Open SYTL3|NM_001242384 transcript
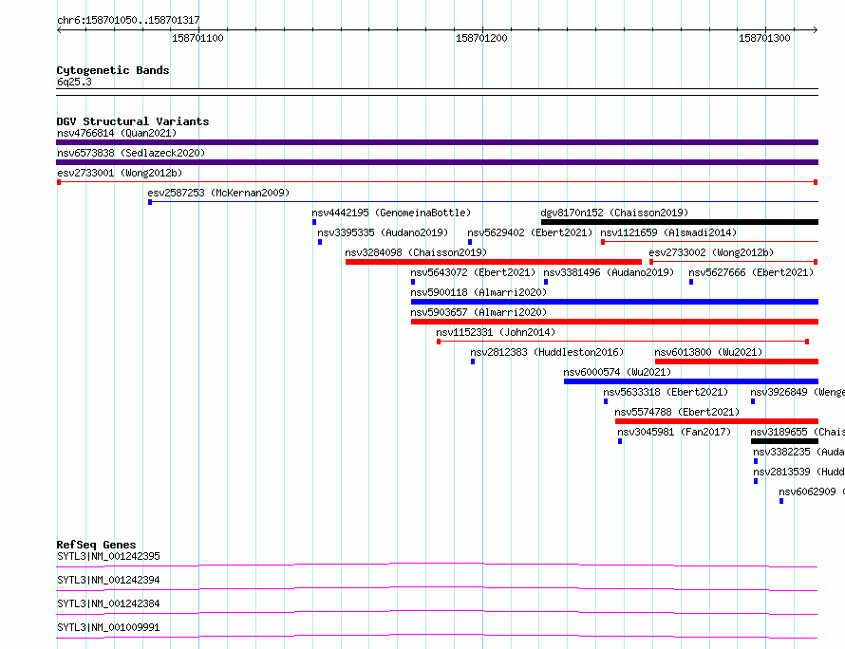845x649 pixels. point(108,603)
